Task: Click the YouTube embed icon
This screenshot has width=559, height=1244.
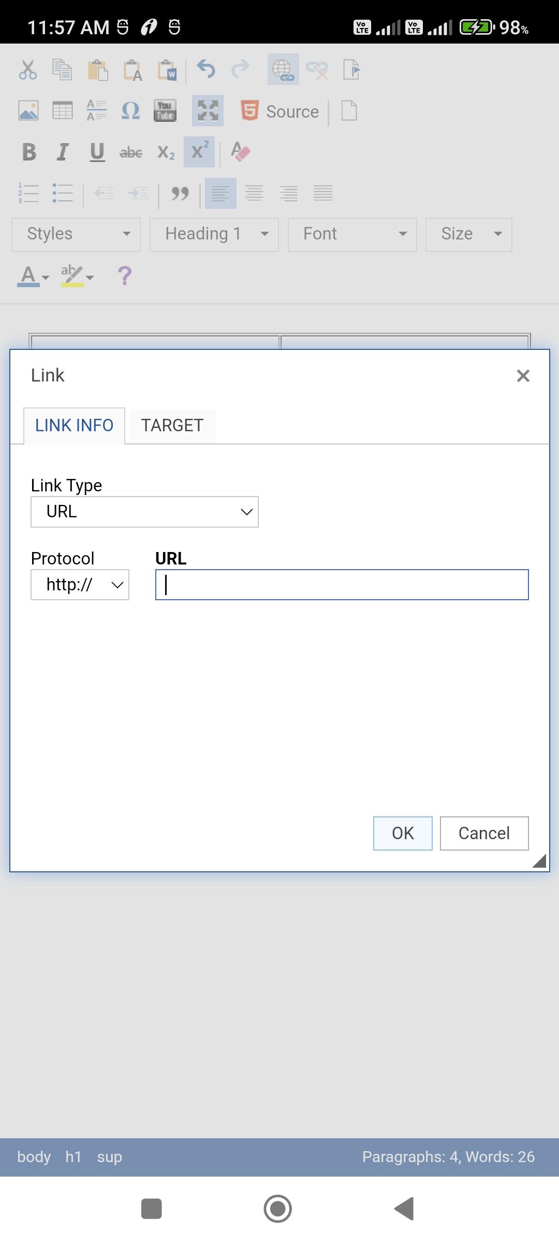Action: tap(165, 110)
